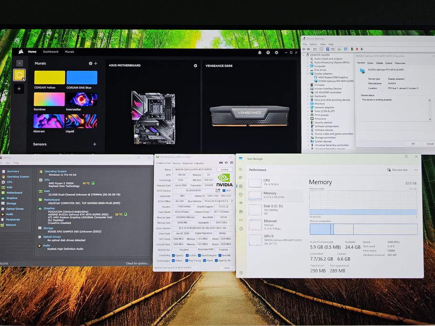This screenshot has width=435, height=326.
Task: Click Close button in GPU-Z
Action: [227, 268]
